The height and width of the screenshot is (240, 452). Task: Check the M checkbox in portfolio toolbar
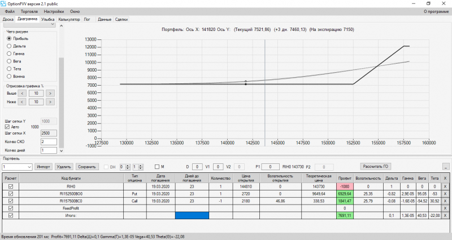point(157,167)
